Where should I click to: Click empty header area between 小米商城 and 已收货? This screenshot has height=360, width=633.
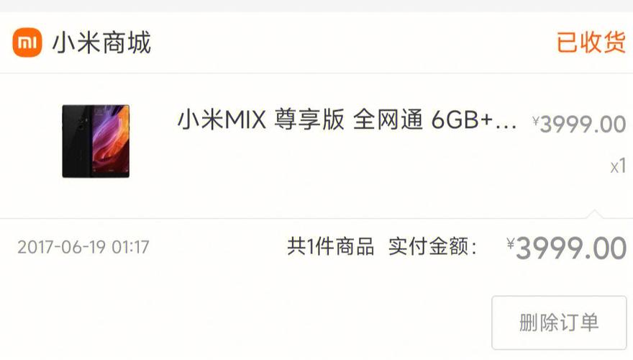(353, 42)
